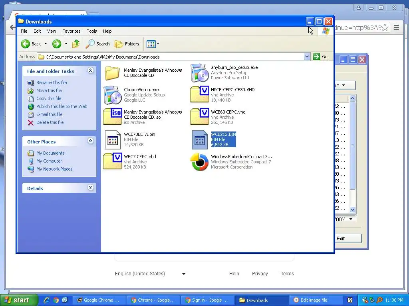Open the English (United States) language dropdown

(x=150, y=273)
